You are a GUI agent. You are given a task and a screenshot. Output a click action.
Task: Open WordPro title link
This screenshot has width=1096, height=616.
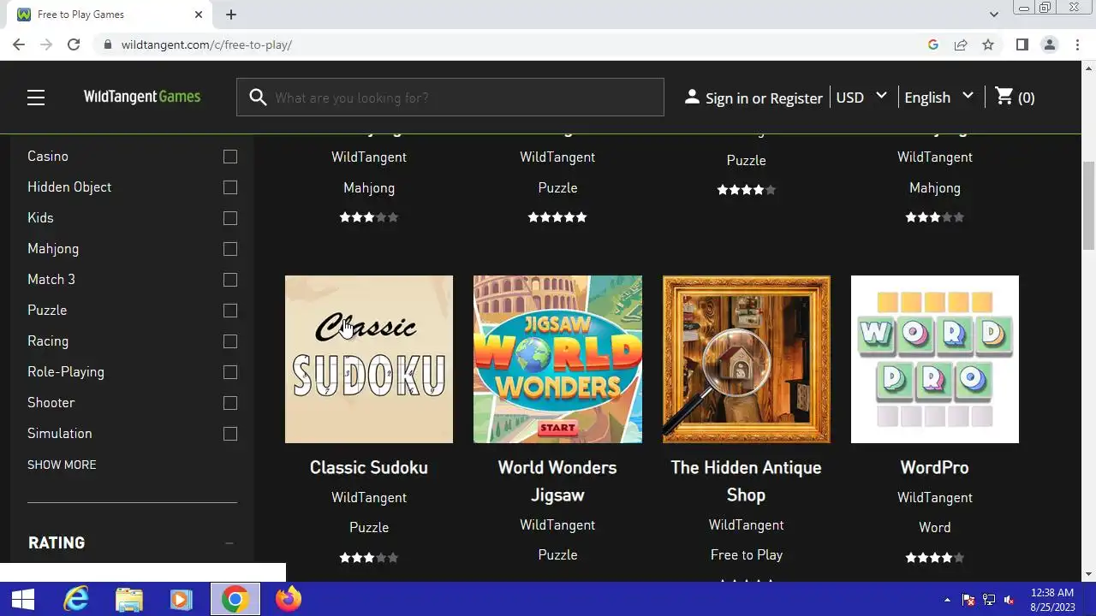point(935,467)
